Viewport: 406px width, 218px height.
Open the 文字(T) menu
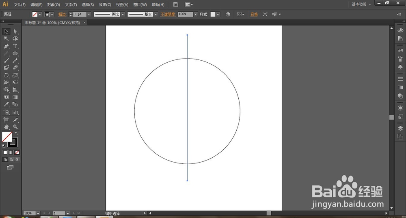[71, 4]
